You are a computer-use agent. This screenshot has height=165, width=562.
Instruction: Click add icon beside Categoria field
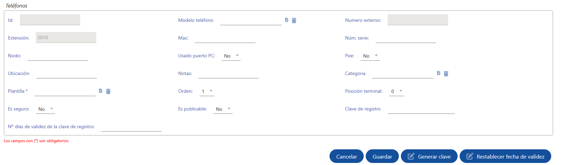[x=438, y=73]
